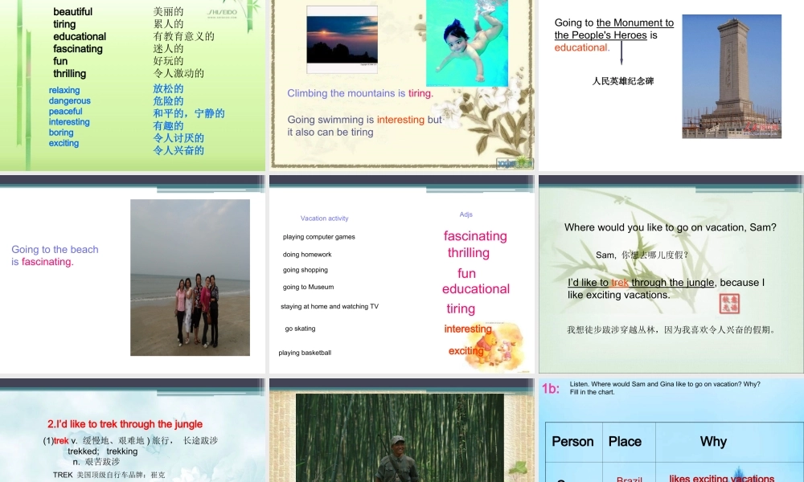Click the SHISEIDO logo

point(222,13)
